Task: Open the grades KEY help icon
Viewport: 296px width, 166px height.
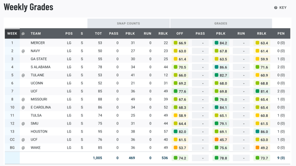Action: (276, 8)
